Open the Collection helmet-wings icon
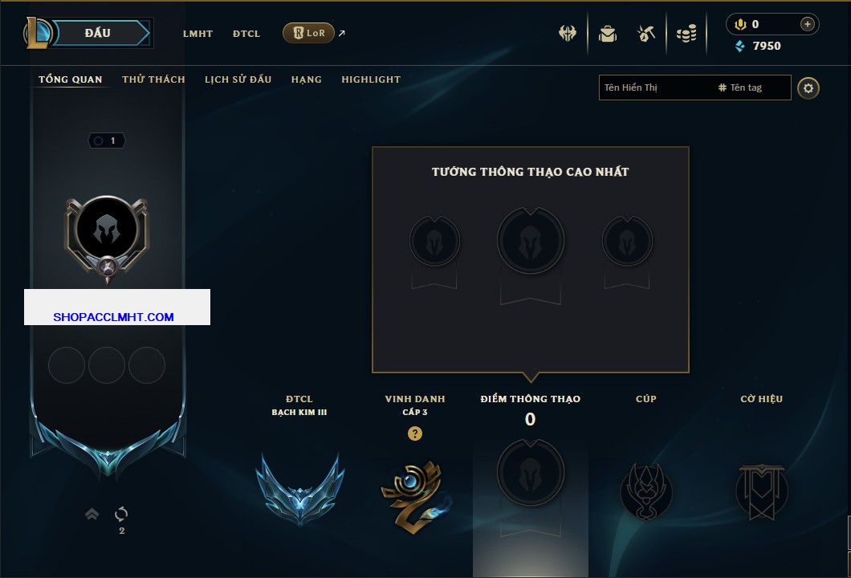The image size is (851, 578). click(x=567, y=34)
